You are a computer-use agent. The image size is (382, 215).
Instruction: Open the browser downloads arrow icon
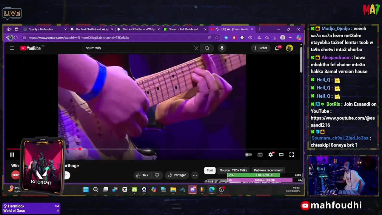pyautogui.click(x=275, y=38)
